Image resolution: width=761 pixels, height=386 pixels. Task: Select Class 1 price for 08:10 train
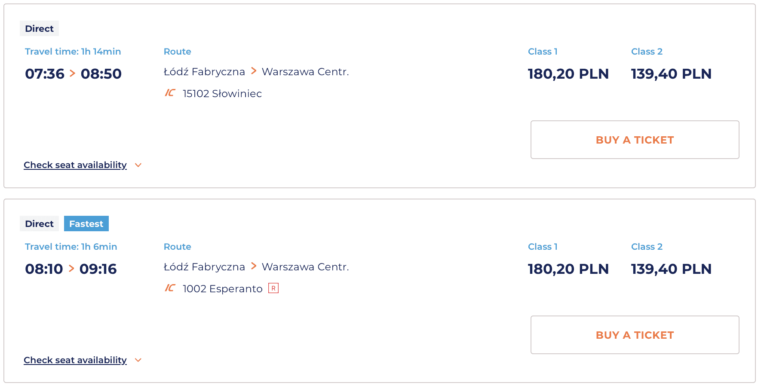568,269
